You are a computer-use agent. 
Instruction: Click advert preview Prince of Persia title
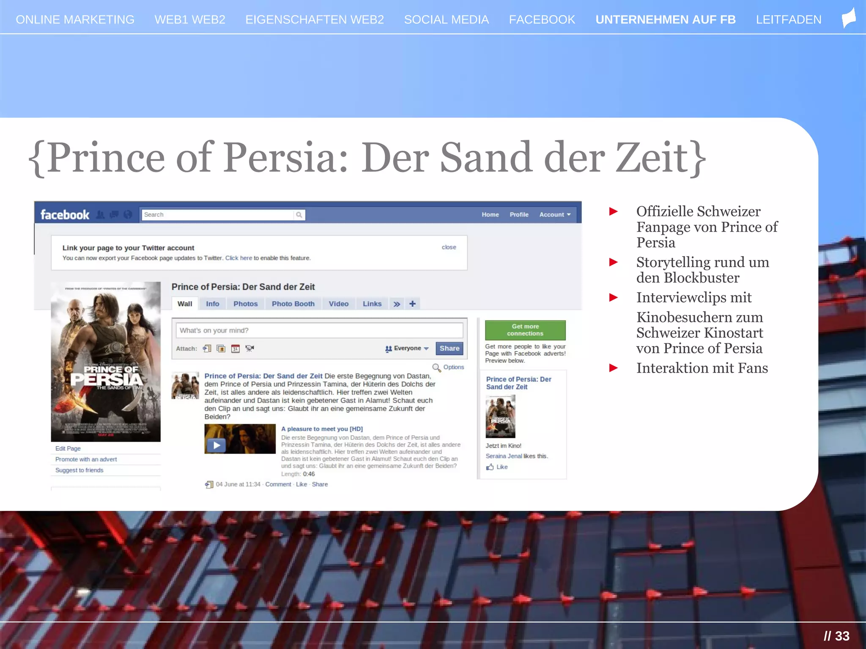coord(518,383)
